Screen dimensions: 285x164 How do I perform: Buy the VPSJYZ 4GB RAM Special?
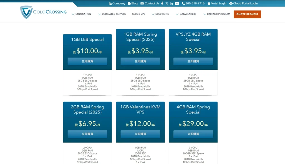pos(193,61)
